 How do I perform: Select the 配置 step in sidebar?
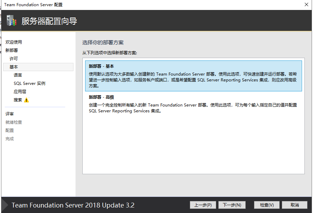pos(10,131)
